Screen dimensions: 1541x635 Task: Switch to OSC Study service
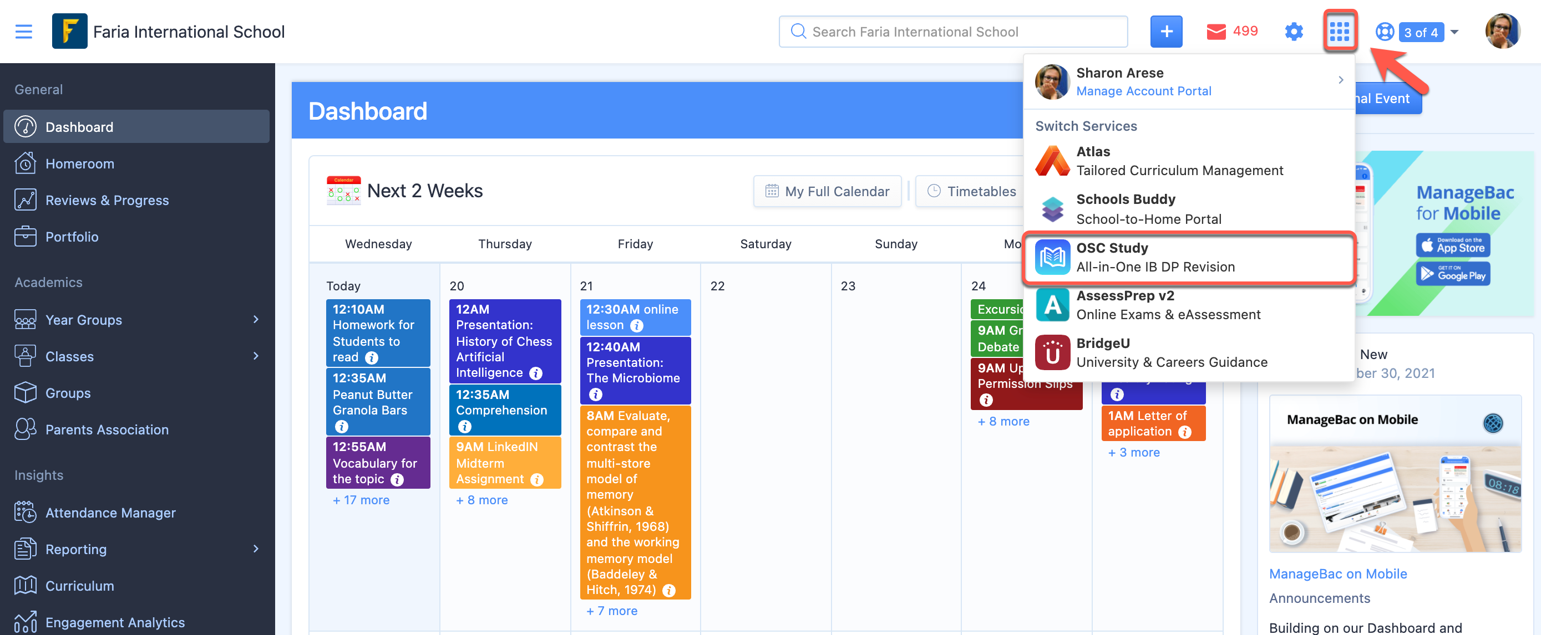coord(1188,257)
